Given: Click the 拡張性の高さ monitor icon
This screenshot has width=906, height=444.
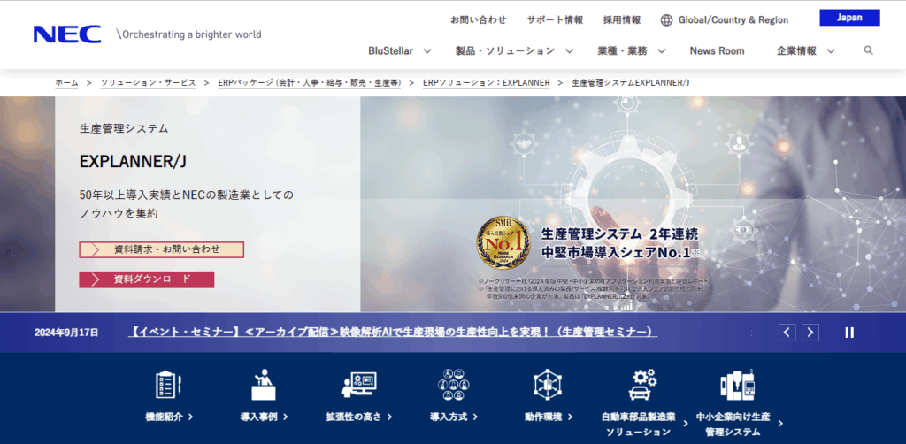Looking at the screenshot, I should click(359, 385).
